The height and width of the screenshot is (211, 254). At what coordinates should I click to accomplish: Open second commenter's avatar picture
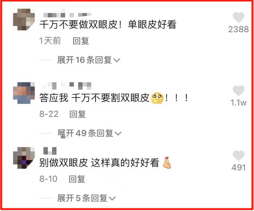point(24,93)
